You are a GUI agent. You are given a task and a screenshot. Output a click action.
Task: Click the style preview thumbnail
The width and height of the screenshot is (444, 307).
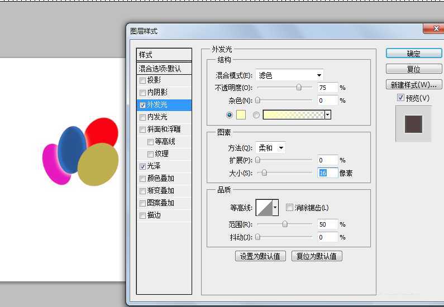click(413, 124)
